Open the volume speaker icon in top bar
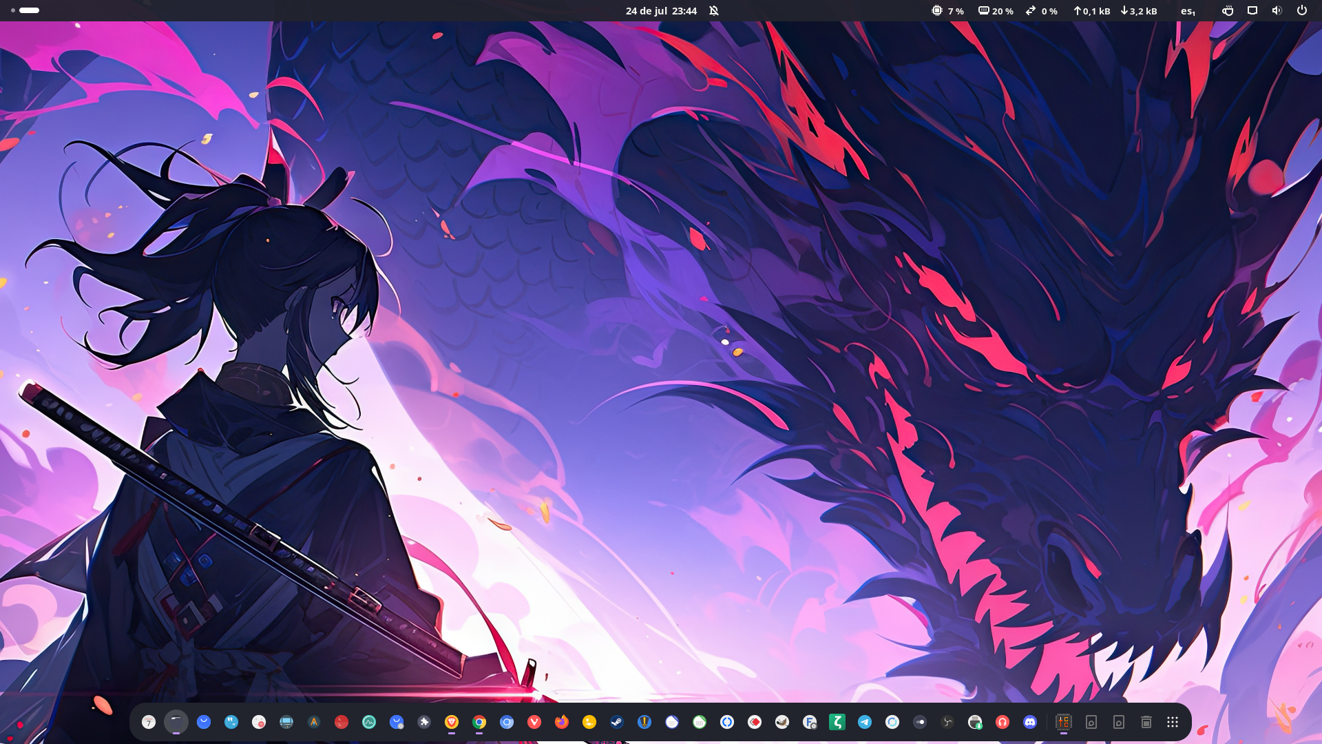 (1277, 11)
